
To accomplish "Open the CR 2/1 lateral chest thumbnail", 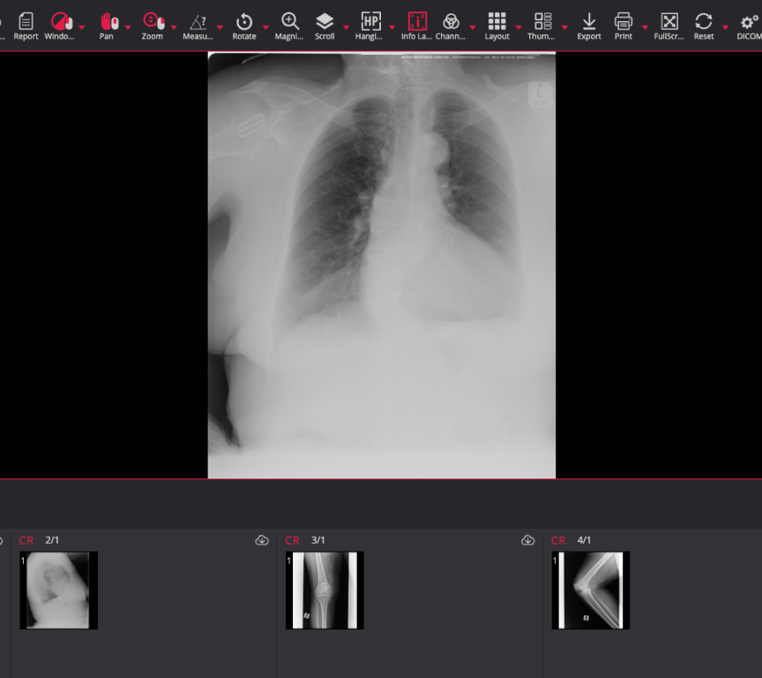I will [58, 590].
